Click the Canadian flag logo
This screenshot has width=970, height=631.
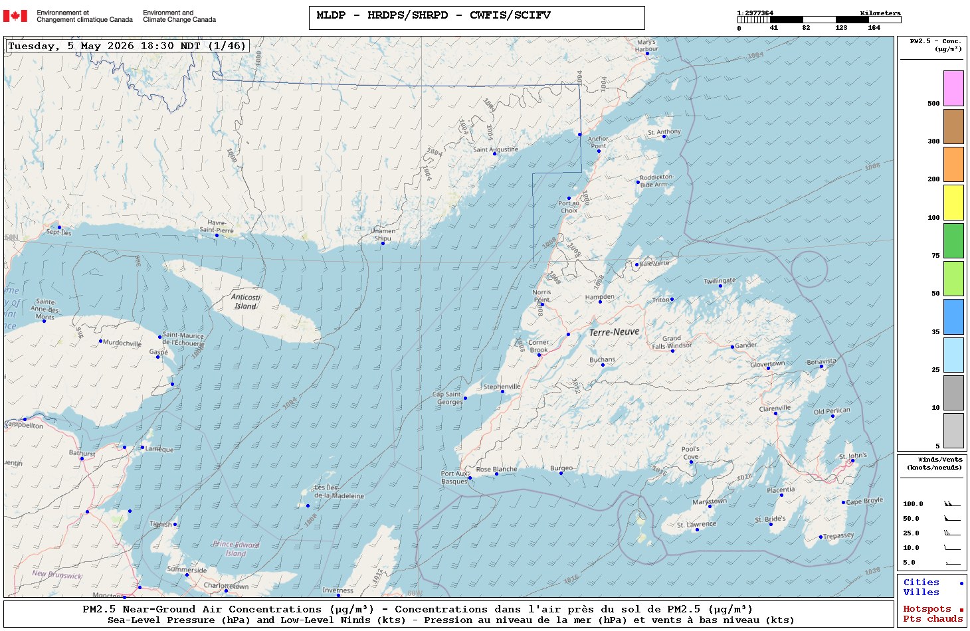point(15,16)
